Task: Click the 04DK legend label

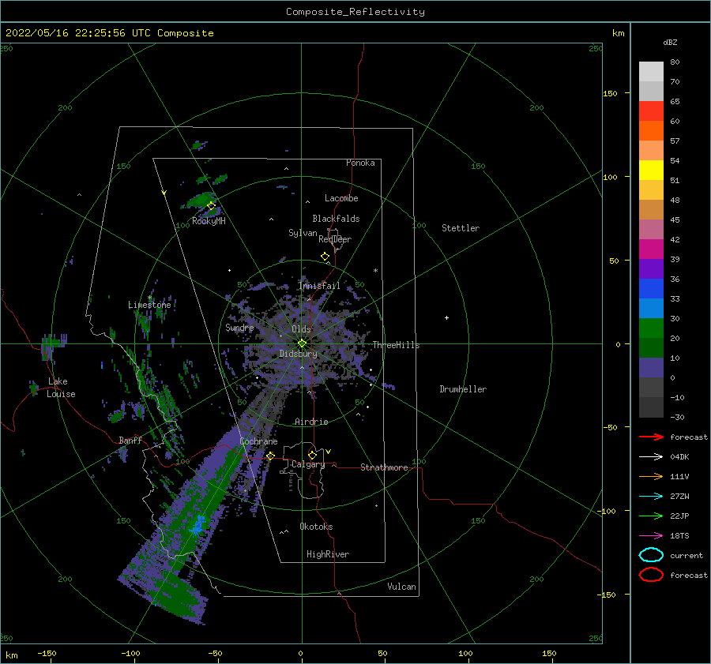Action: click(679, 456)
